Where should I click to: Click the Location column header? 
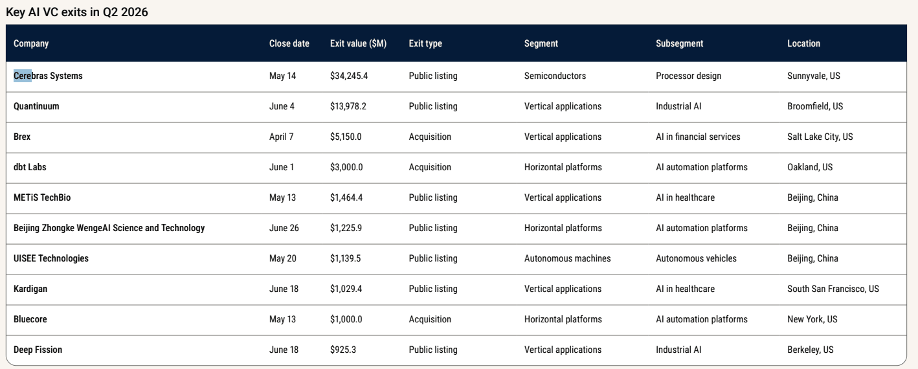803,43
